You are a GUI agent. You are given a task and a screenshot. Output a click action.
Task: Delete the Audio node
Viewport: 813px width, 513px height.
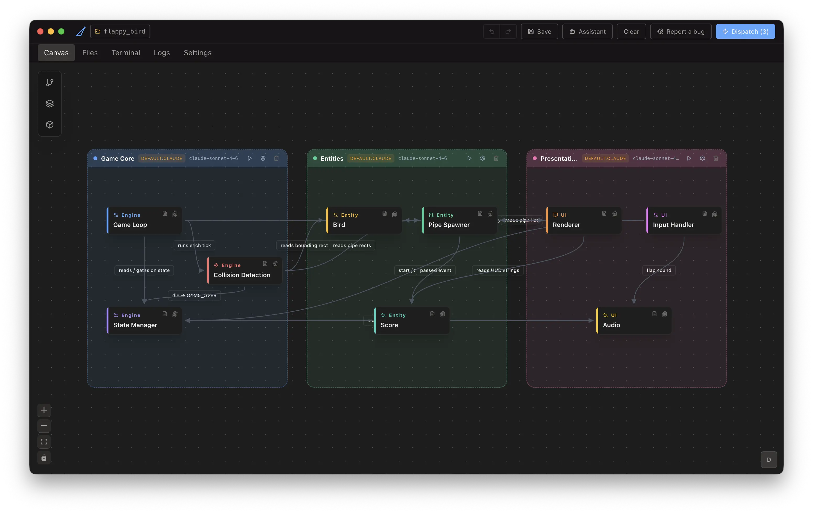(x=664, y=314)
